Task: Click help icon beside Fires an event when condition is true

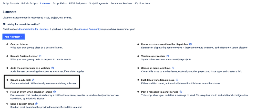Action: [x=55, y=92]
